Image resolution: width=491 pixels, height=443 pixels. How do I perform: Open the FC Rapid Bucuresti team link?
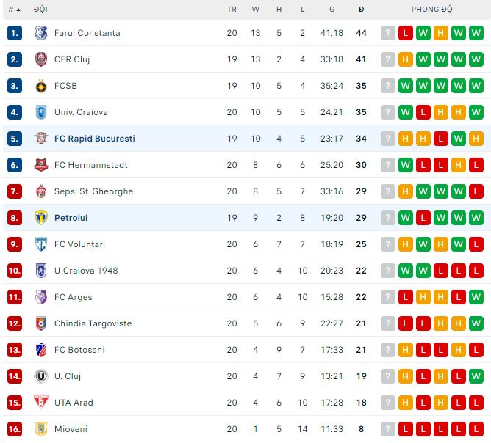[x=94, y=139]
